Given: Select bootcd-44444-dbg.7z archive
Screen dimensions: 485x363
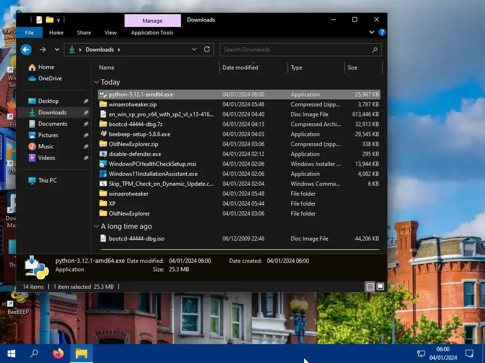Looking at the screenshot, I should [x=239, y=124].
